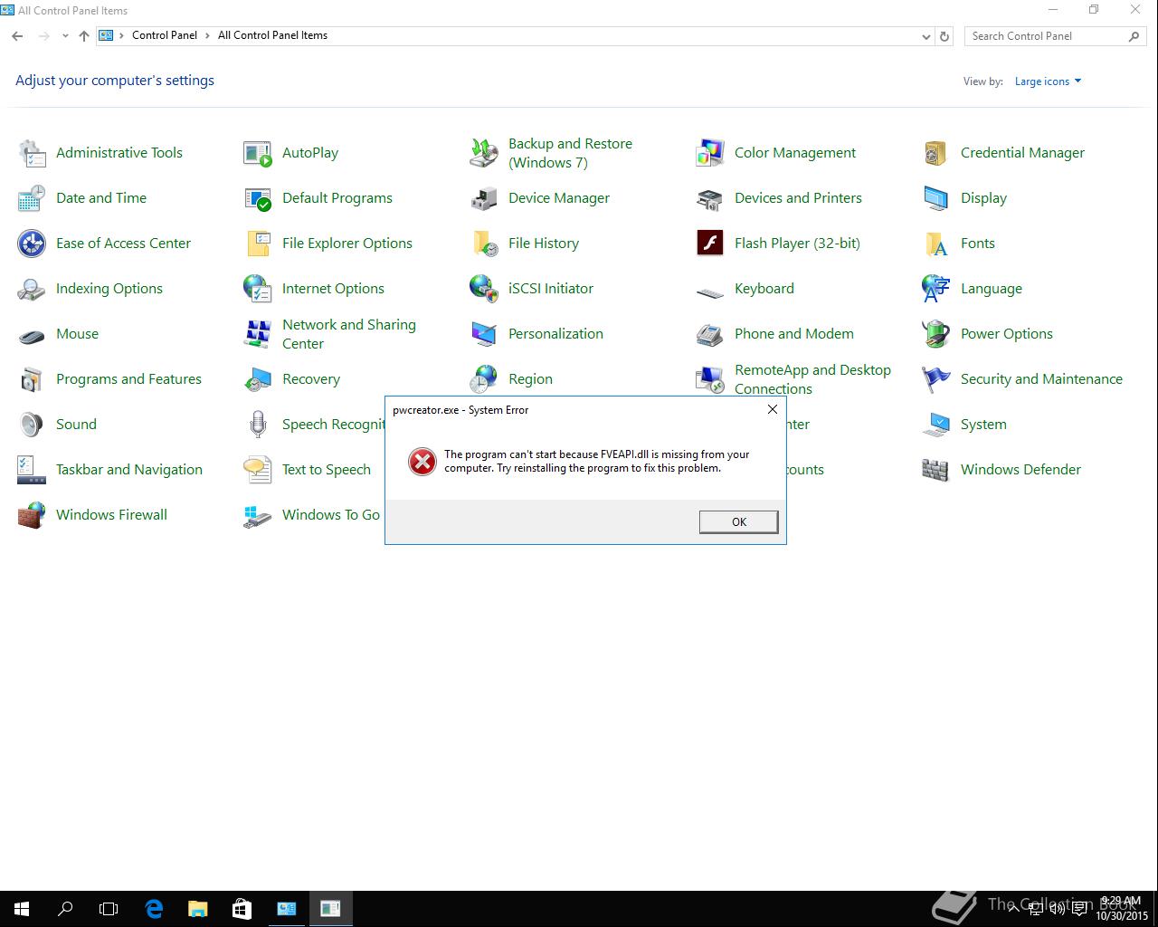Viewport: 1158px width, 927px height.
Task: Open the Recovery icon
Action: (x=258, y=379)
